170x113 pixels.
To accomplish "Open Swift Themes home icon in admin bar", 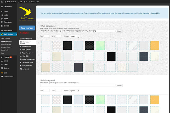I will [x=5, y=2].
